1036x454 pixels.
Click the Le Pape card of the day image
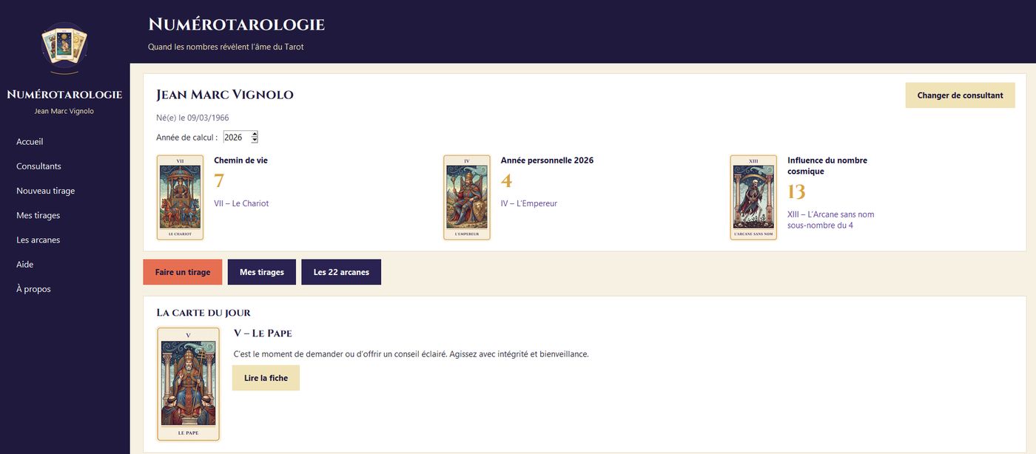coord(189,384)
